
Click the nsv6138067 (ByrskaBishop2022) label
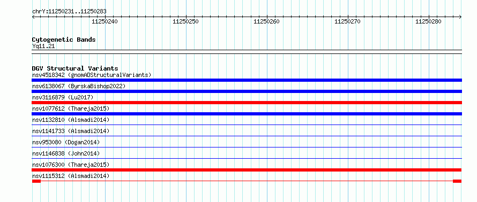79,86
